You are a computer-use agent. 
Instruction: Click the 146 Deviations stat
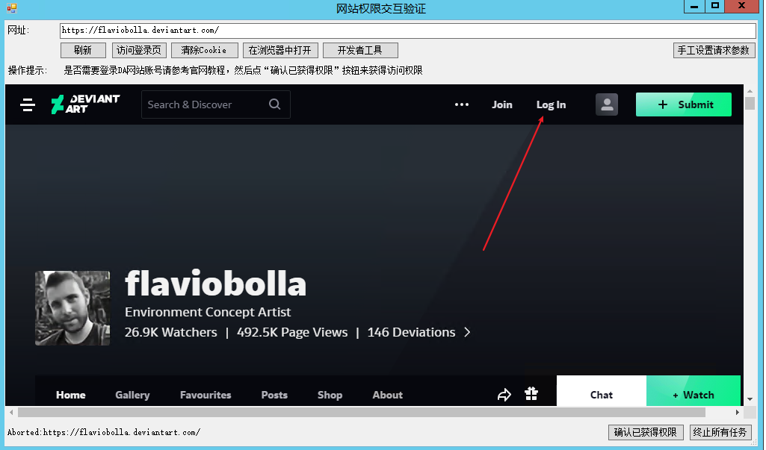[x=411, y=332]
